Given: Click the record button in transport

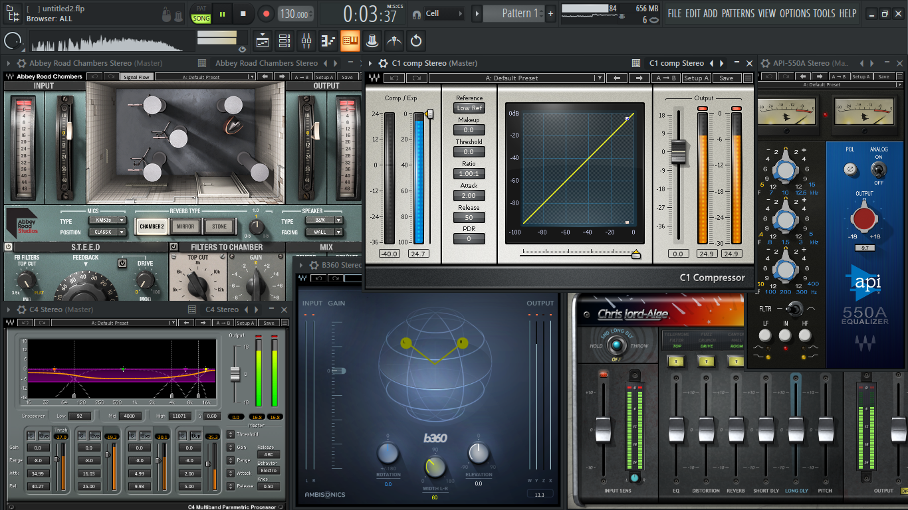Looking at the screenshot, I should [x=266, y=13].
